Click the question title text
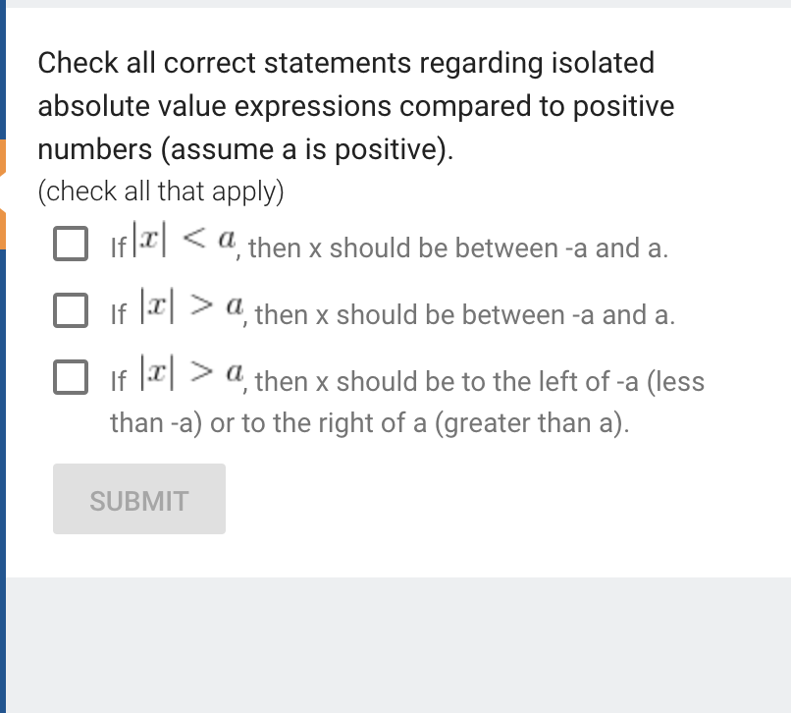Image resolution: width=791 pixels, height=713 pixels. click(353, 105)
